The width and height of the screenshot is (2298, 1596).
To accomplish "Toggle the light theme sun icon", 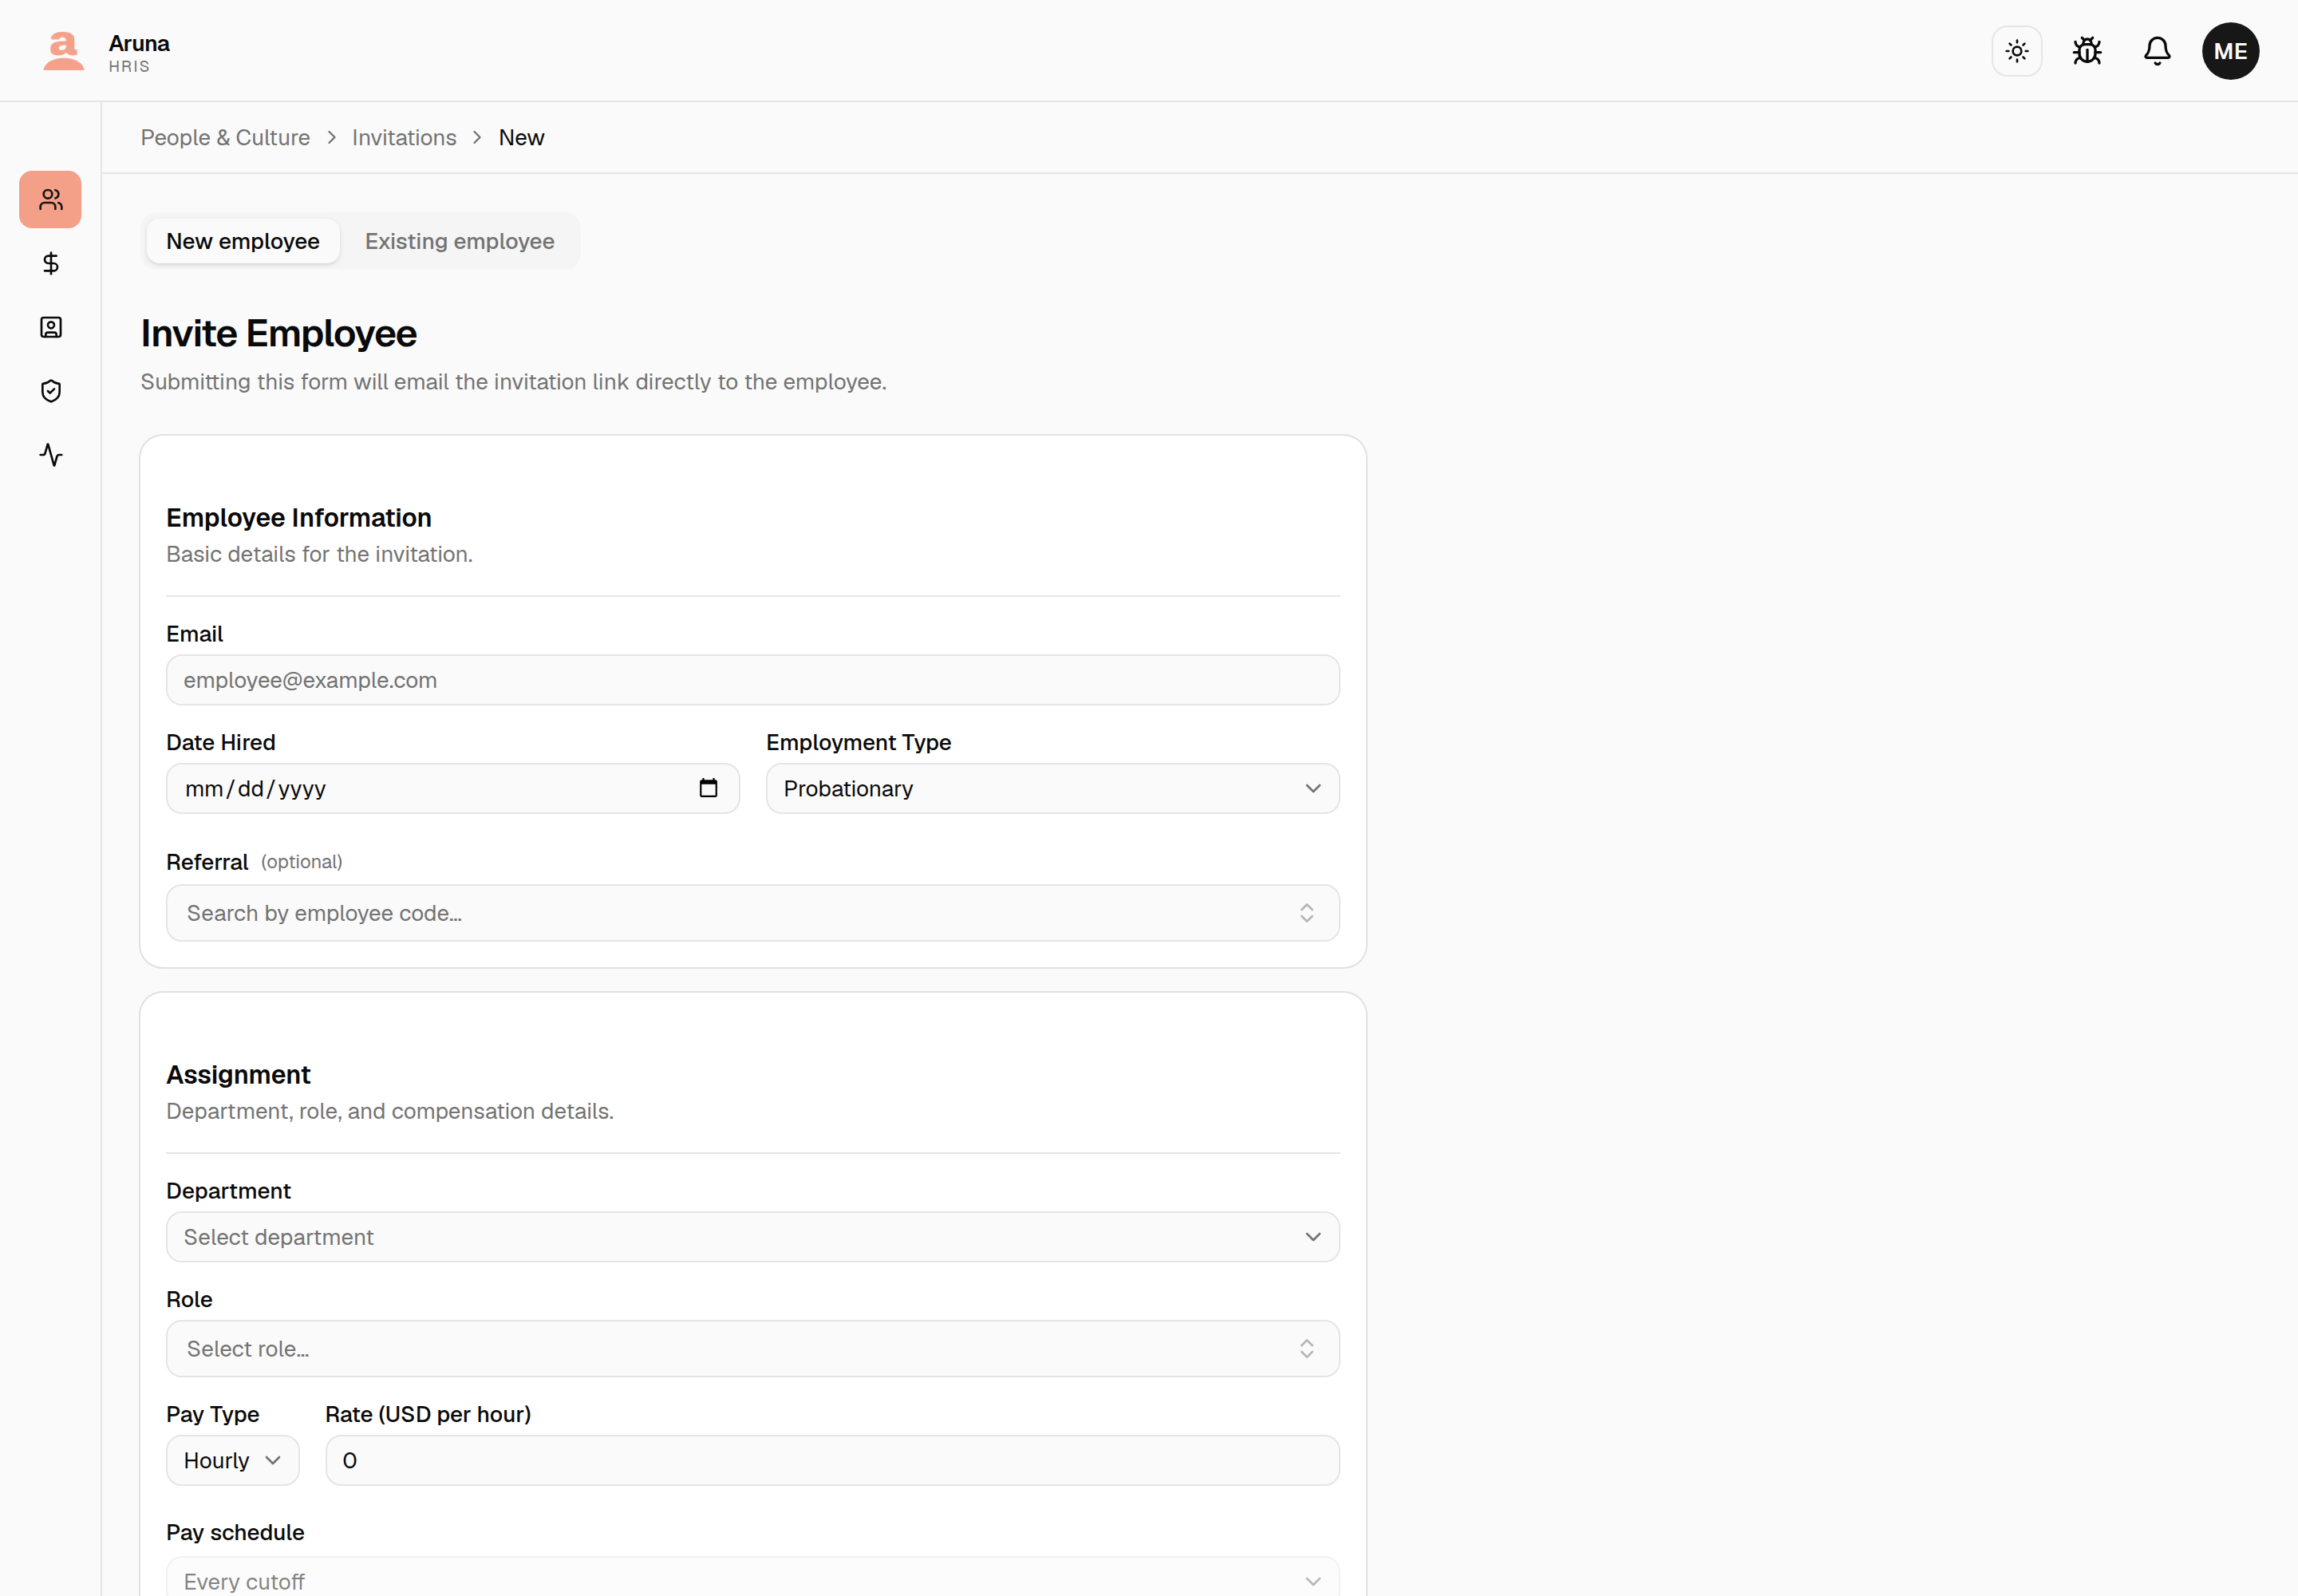I will [x=2016, y=51].
